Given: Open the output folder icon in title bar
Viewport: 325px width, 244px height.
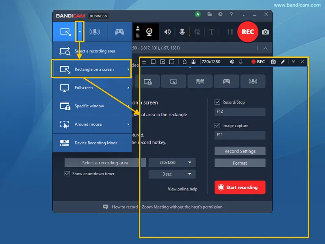Looking at the screenshot, I should click(x=210, y=14).
